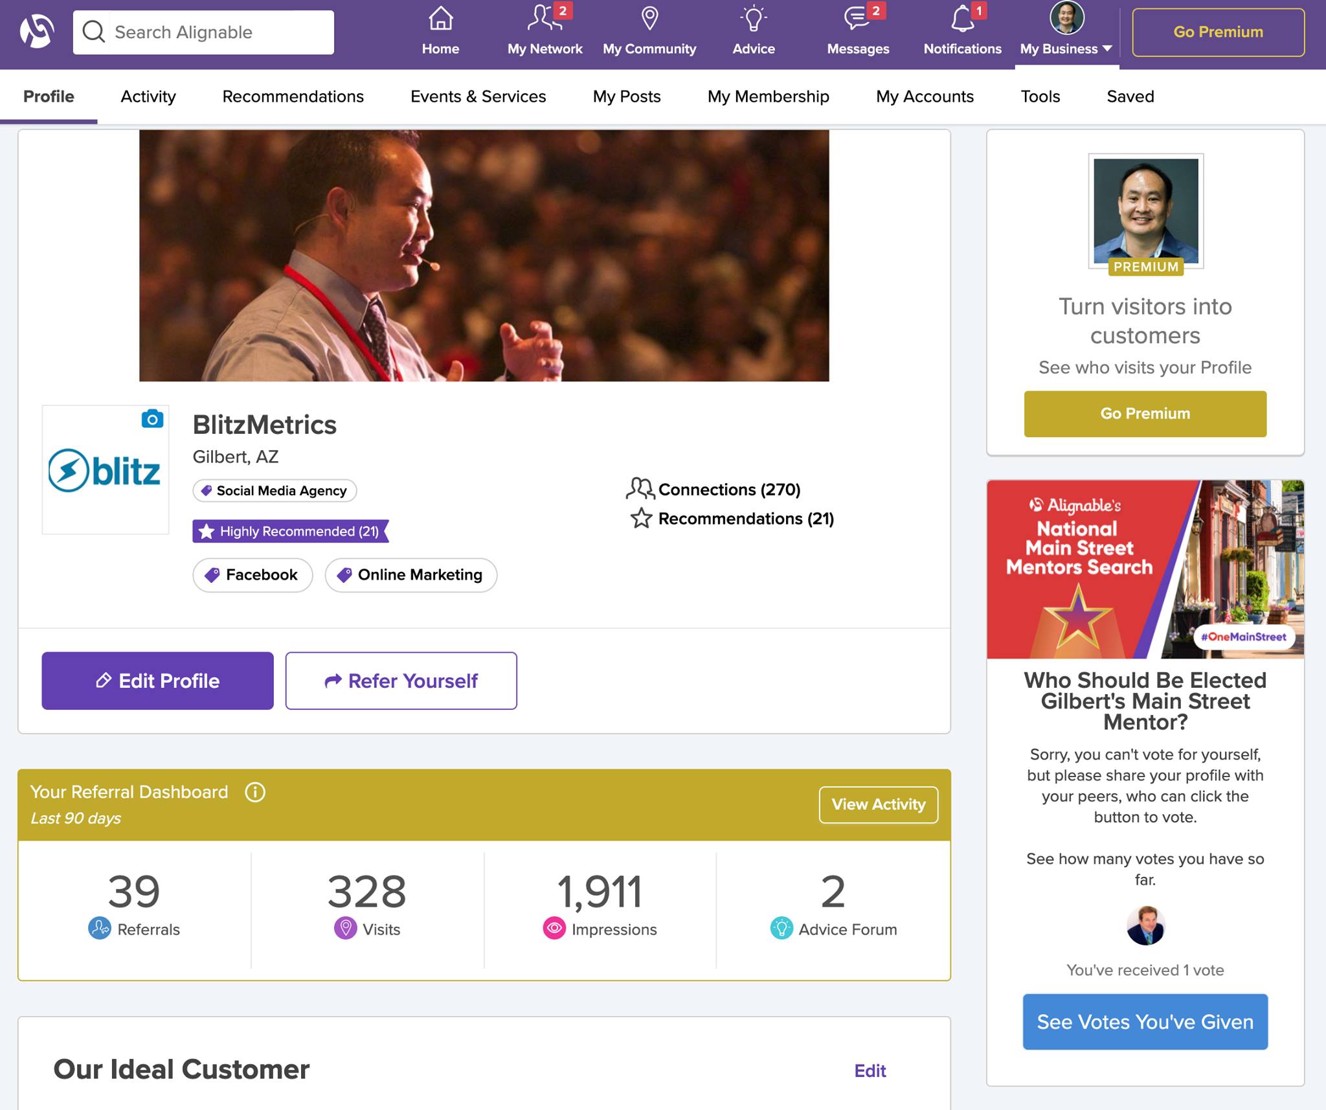This screenshot has height=1110, width=1326.
Task: Open the Recommendations tab
Action: [293, 96]
